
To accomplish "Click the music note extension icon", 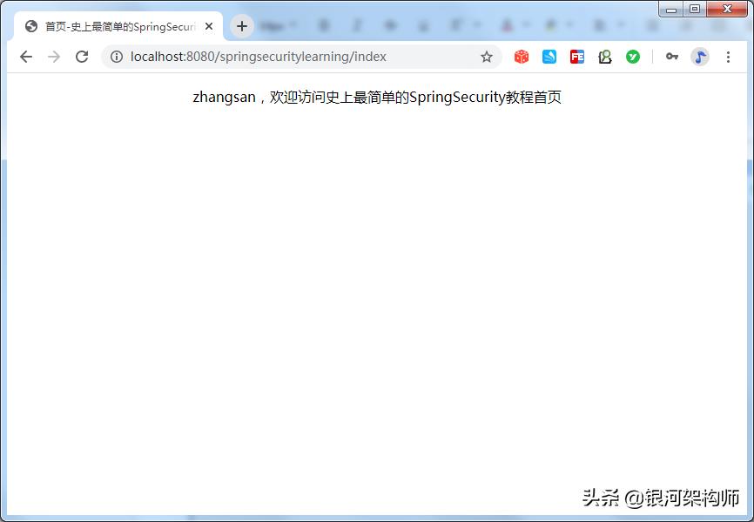I will pos(700,56).
